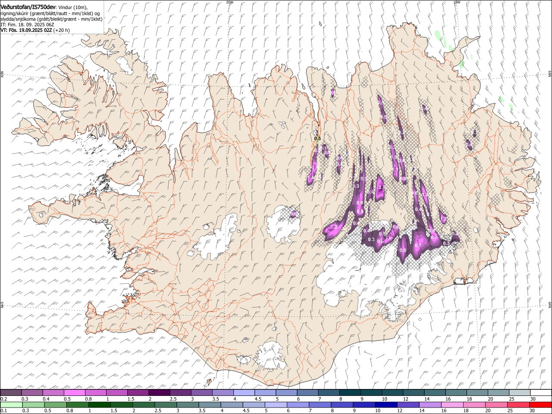Click the '10' label in top legend row
Image resolution: width=552 pixels, height=414 pixels.
click(385, 399)
